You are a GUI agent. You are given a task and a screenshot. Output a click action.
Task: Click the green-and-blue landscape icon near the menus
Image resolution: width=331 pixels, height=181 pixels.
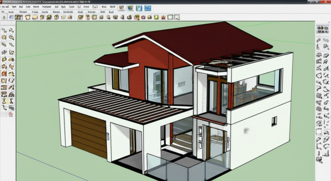130,8
